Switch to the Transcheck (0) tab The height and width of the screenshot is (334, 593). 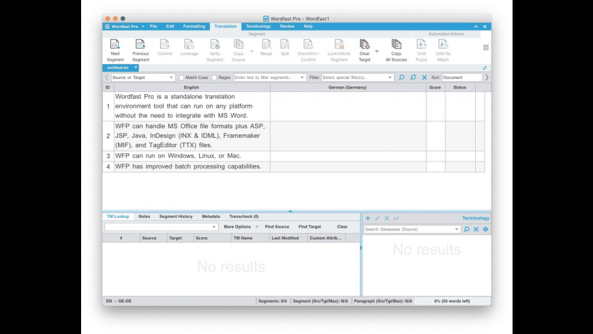click(x=244, y=216)
